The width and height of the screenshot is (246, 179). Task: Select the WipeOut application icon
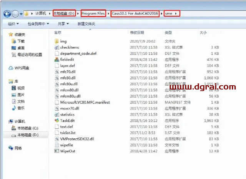coord(57,151)
